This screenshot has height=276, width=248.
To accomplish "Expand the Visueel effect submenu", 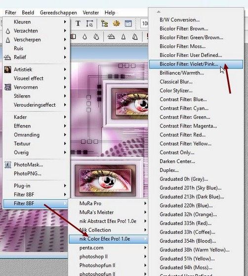I will click(x=36, y=78).
